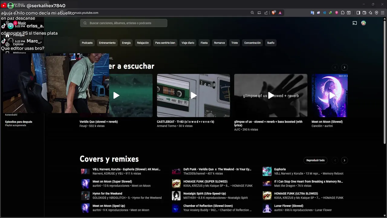Screen dimensions: 387x218
Task: Click the install app icon in address bar
Action: click(x=259, y=13)
